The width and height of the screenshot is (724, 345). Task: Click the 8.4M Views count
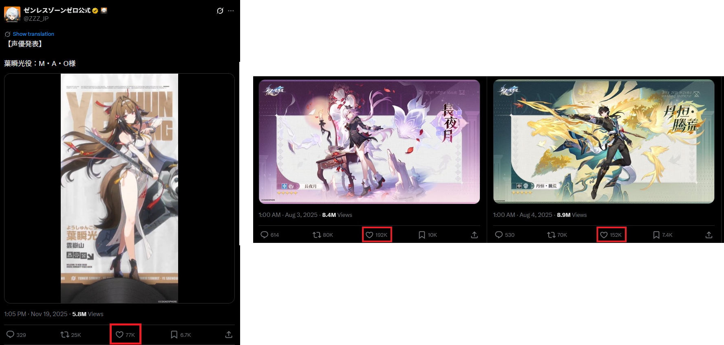pyautogui.click(x=337, y=215)
